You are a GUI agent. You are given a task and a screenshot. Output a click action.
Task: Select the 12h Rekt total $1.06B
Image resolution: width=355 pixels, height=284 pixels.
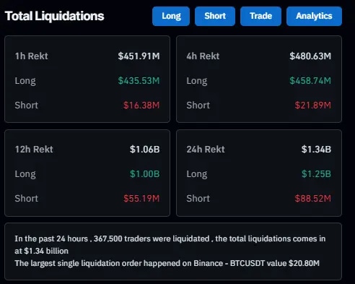145,150
